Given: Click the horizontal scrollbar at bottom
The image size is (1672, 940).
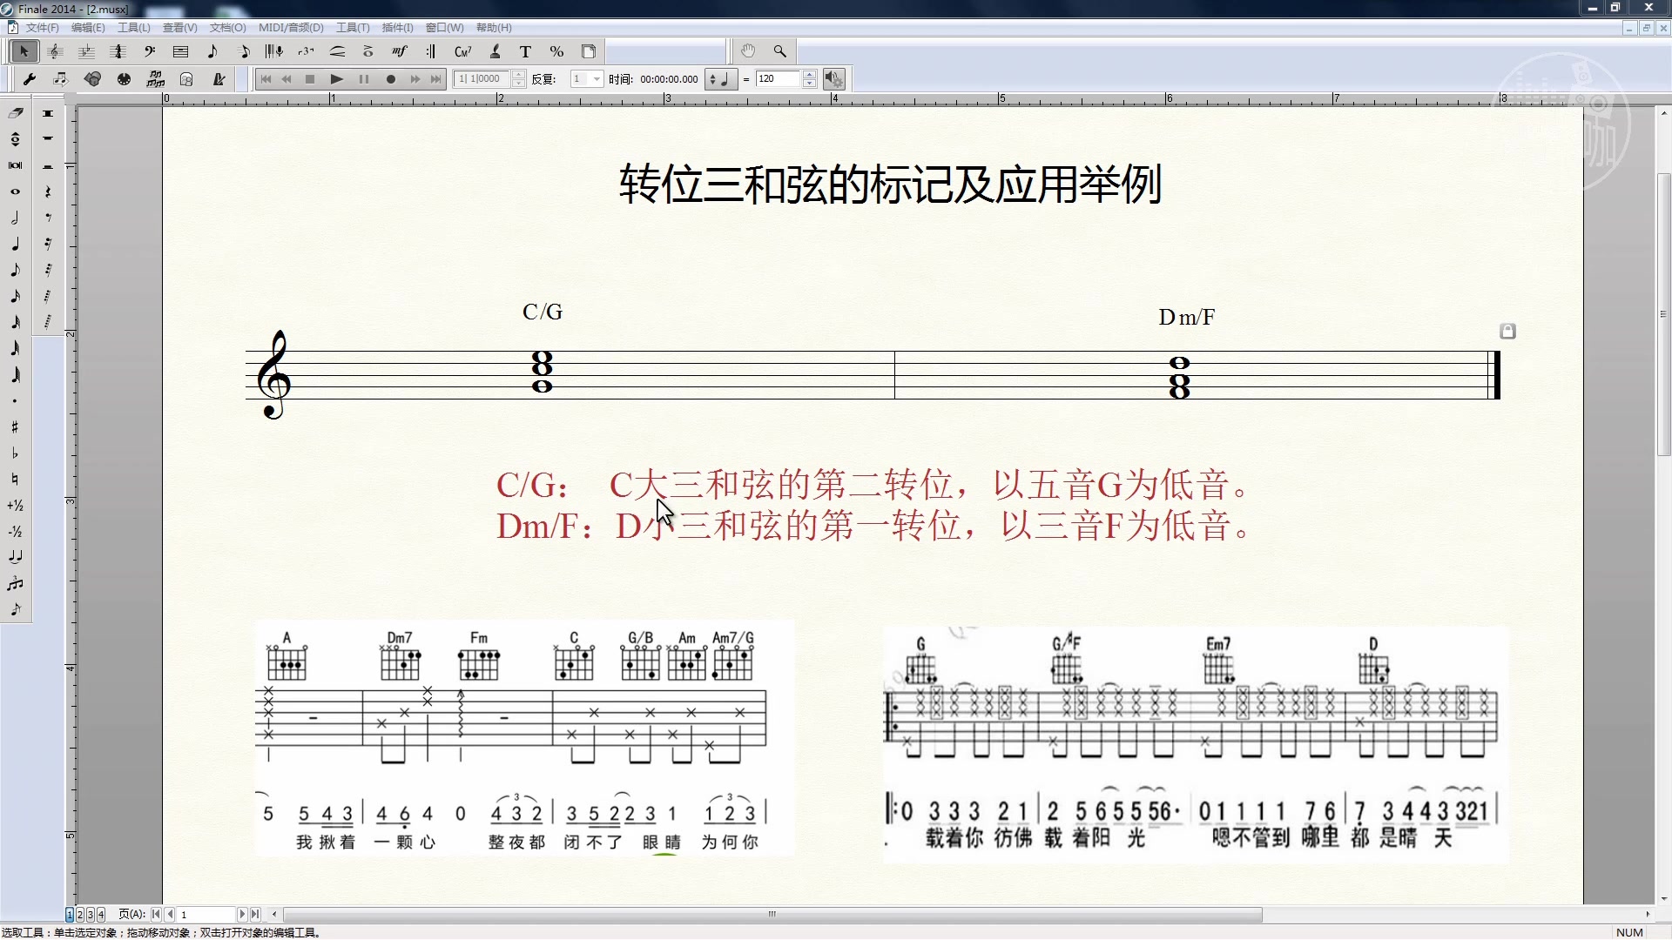Looking at the screenshot, I should click(772, 915).
